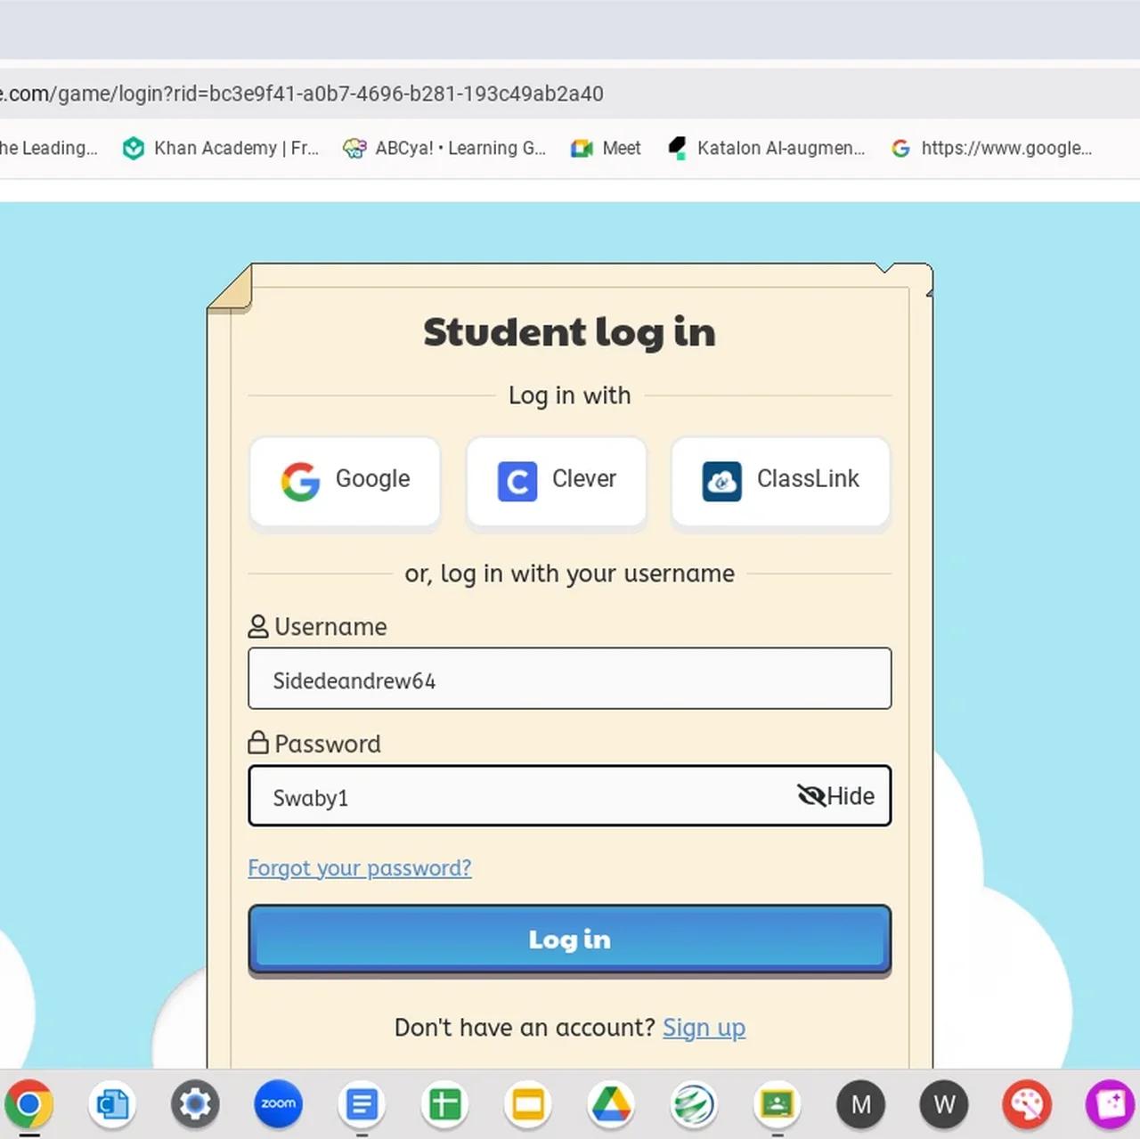Open Google Classroom from the shelf
Image resolution: width=1140 pixels, height=1139 pixels.
coord(777,1104)
